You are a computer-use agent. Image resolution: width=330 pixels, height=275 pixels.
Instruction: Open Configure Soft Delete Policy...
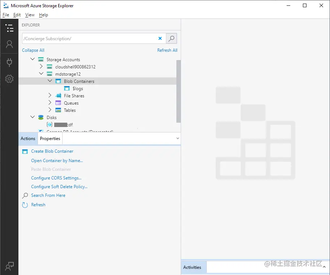59,187
